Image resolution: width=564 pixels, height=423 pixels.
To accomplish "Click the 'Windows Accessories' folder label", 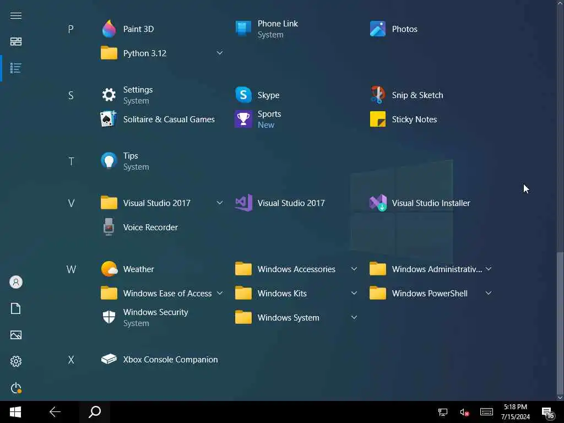I will (x=296, y=269).
